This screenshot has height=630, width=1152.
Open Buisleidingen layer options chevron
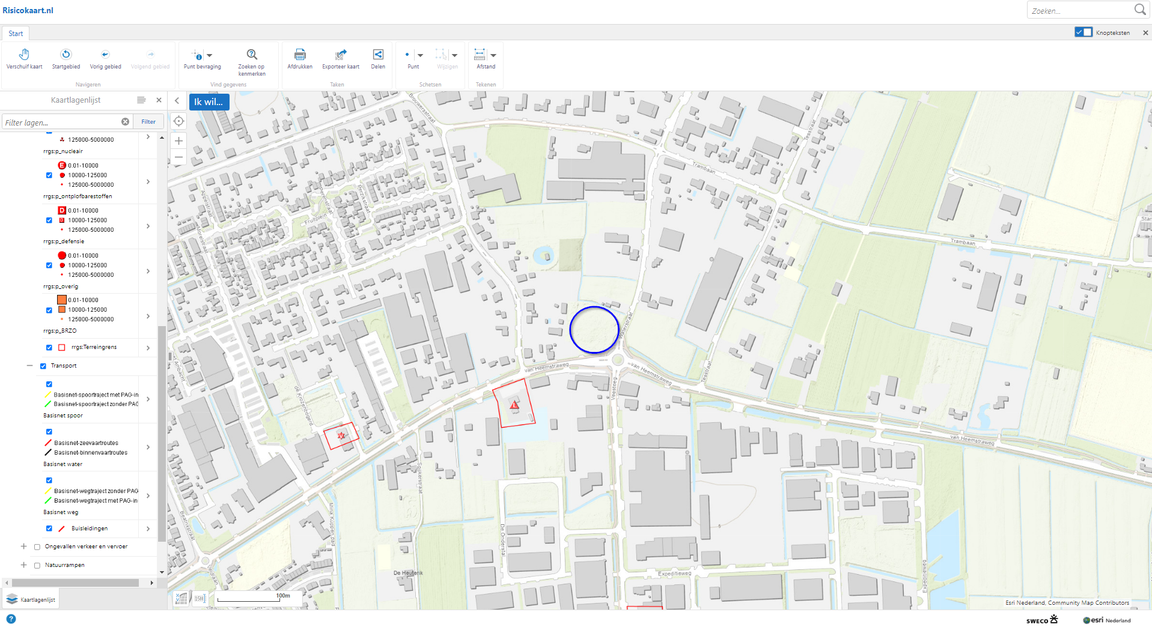tap(148, 529)
